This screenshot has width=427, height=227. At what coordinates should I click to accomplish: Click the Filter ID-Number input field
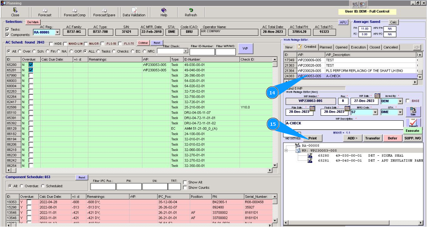click(x=202, y=52)
